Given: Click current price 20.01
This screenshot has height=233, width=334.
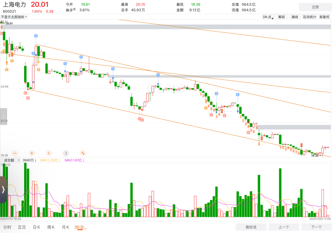Looking at the screenshot, I should 39,5.
